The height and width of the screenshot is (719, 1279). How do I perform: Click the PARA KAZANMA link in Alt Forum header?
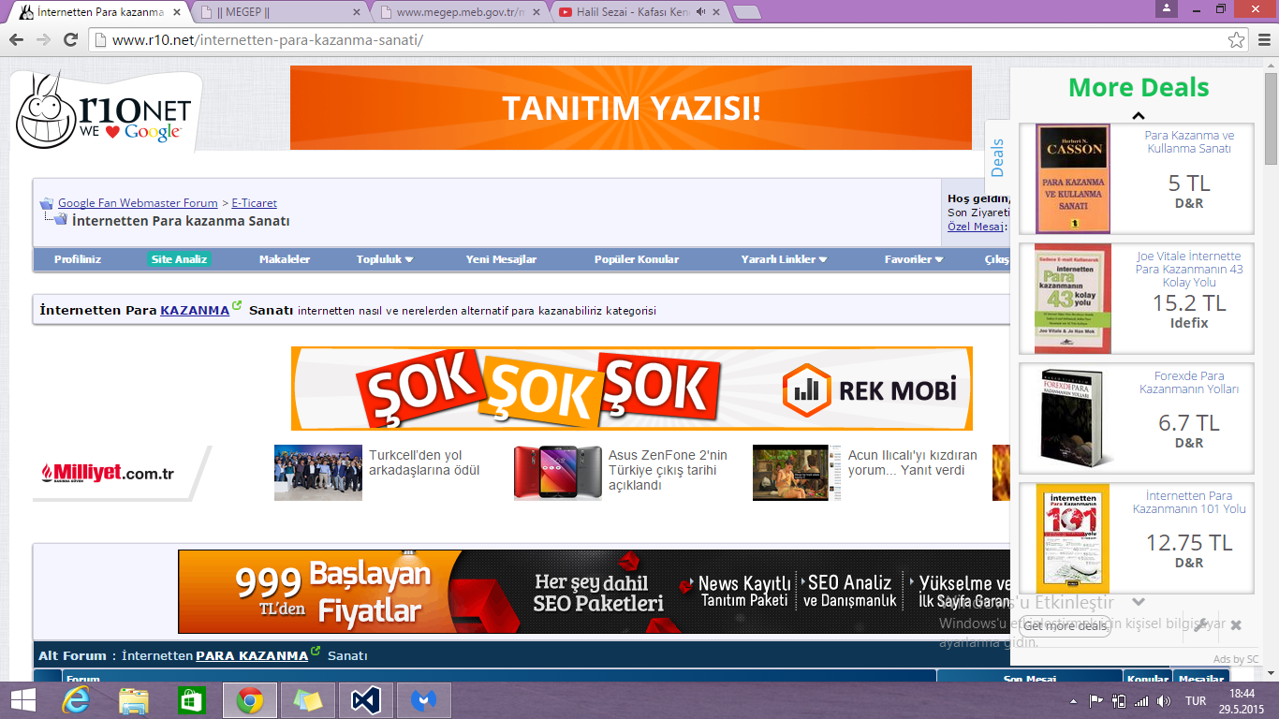tap(252, 656)
